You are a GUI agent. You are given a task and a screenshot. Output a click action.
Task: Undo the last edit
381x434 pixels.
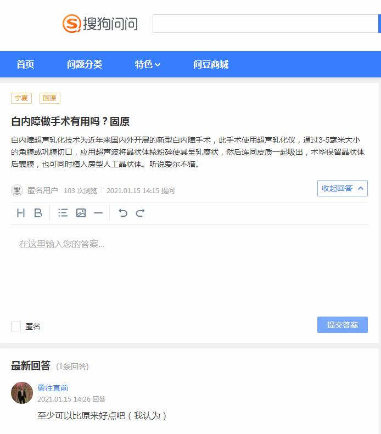coord(123,213)
